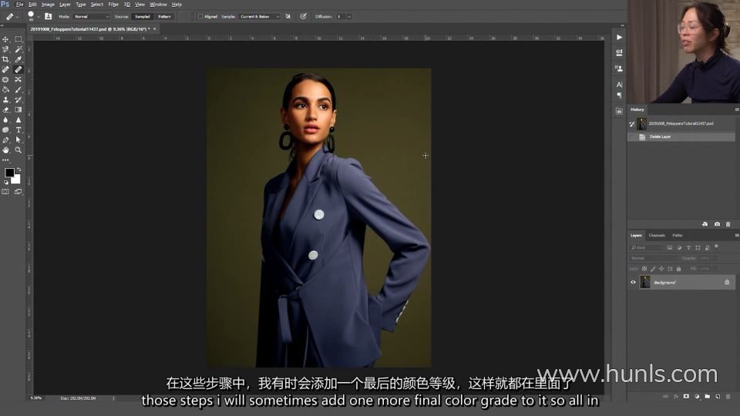Unlock the Background layer lock icon
This screenshot has width=740, height=416.
coord(727,283)
